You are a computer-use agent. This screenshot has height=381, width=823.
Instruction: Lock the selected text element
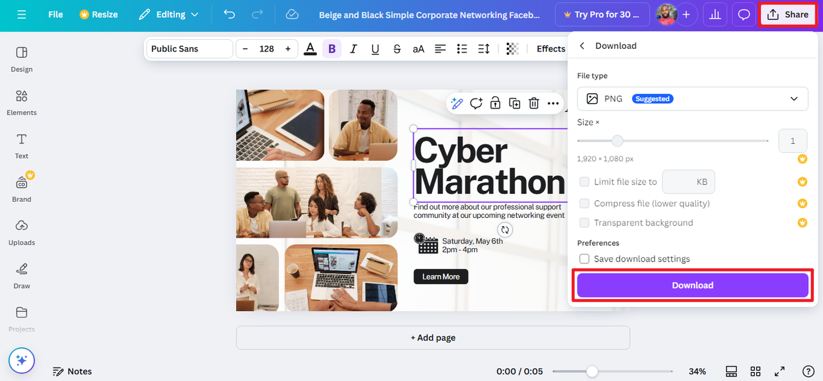[x=495, y=103]
